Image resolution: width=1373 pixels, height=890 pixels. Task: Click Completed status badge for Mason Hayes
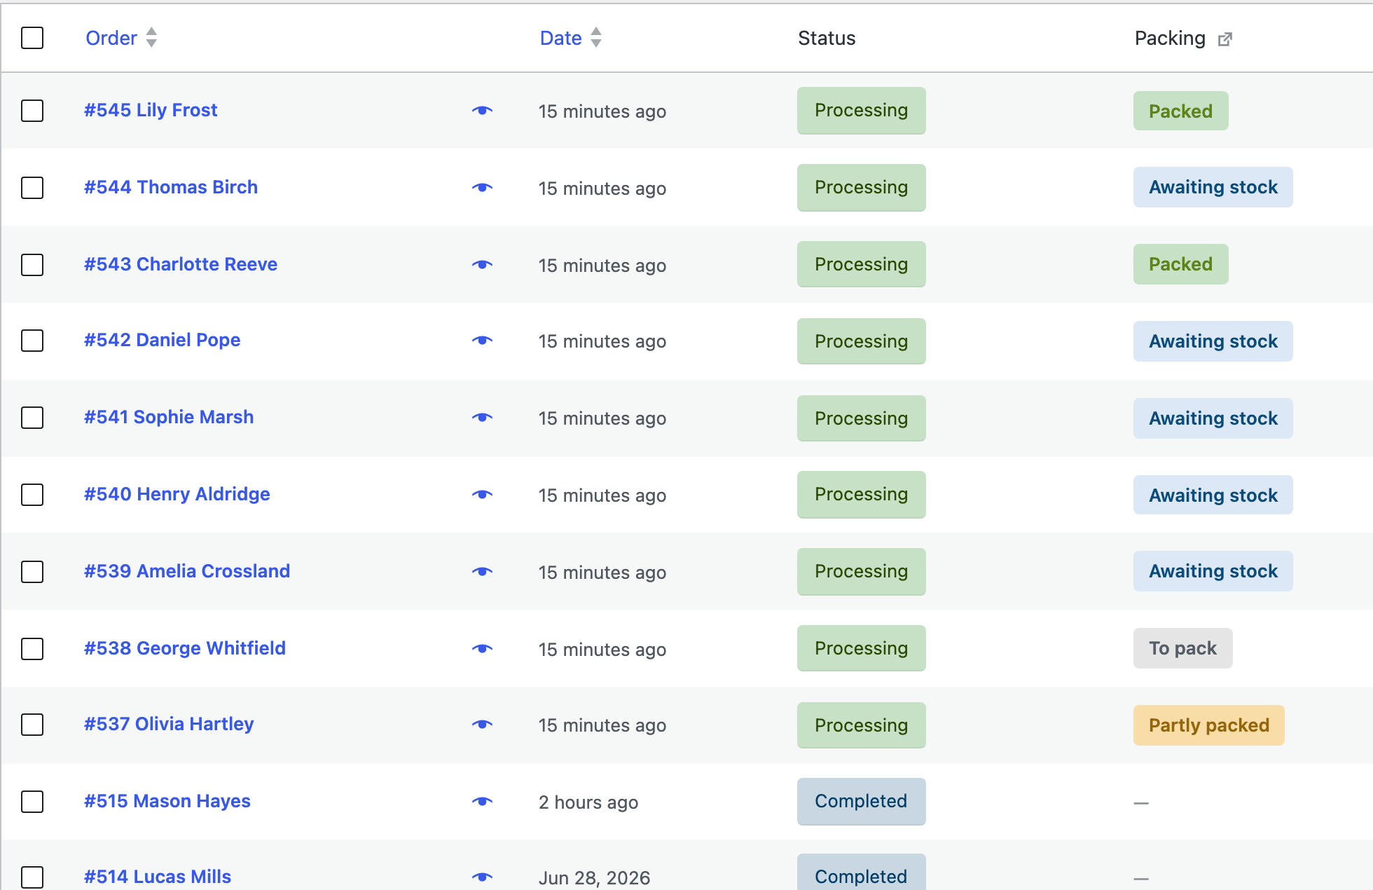coord(861,802)
